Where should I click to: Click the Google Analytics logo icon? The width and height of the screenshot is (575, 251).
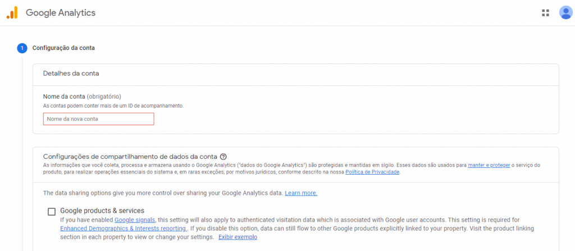pos(12,12)
